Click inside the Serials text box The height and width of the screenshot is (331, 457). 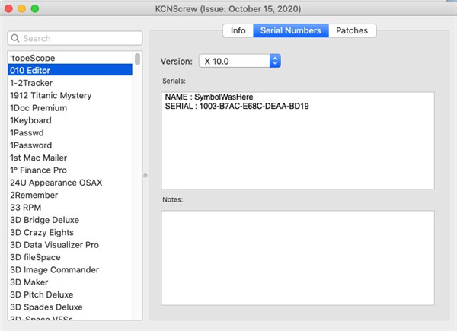tap(298, 141)
